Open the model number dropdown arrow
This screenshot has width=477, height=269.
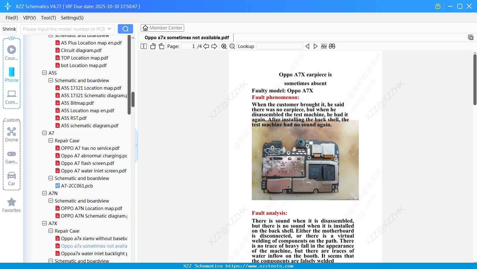click(109, 29)
